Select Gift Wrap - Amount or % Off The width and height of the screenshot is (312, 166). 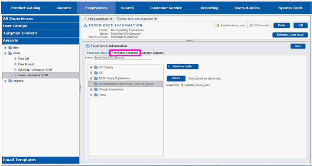(35, 70)
